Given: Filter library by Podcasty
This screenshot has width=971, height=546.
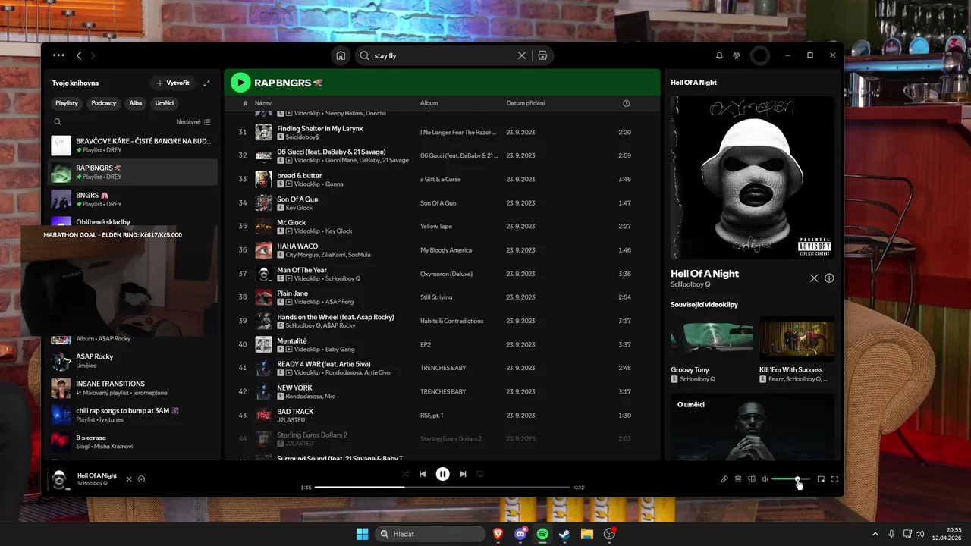Looking at the screenshot, I should point(104,103).
